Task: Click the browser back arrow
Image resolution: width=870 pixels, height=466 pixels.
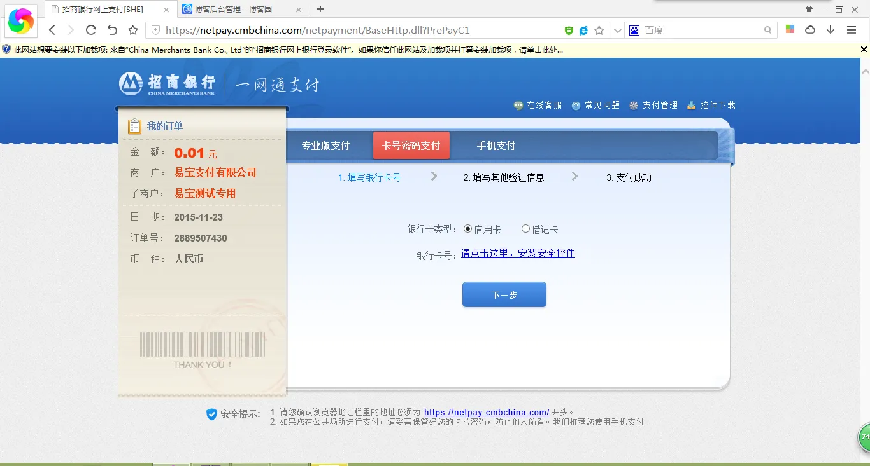Action: (x=52, y=30)
